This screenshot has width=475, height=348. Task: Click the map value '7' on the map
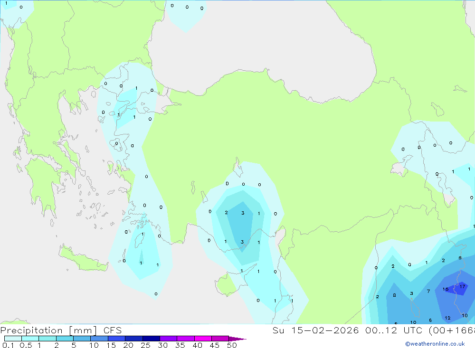[428, 292]
